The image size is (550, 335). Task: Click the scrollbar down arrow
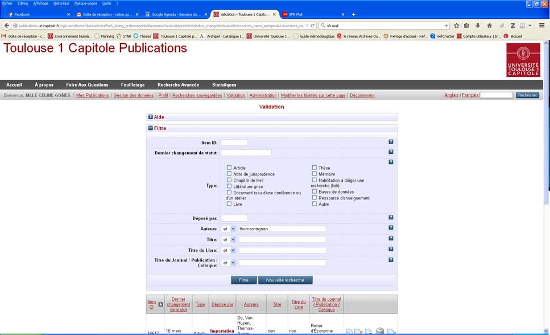(546, 331)
